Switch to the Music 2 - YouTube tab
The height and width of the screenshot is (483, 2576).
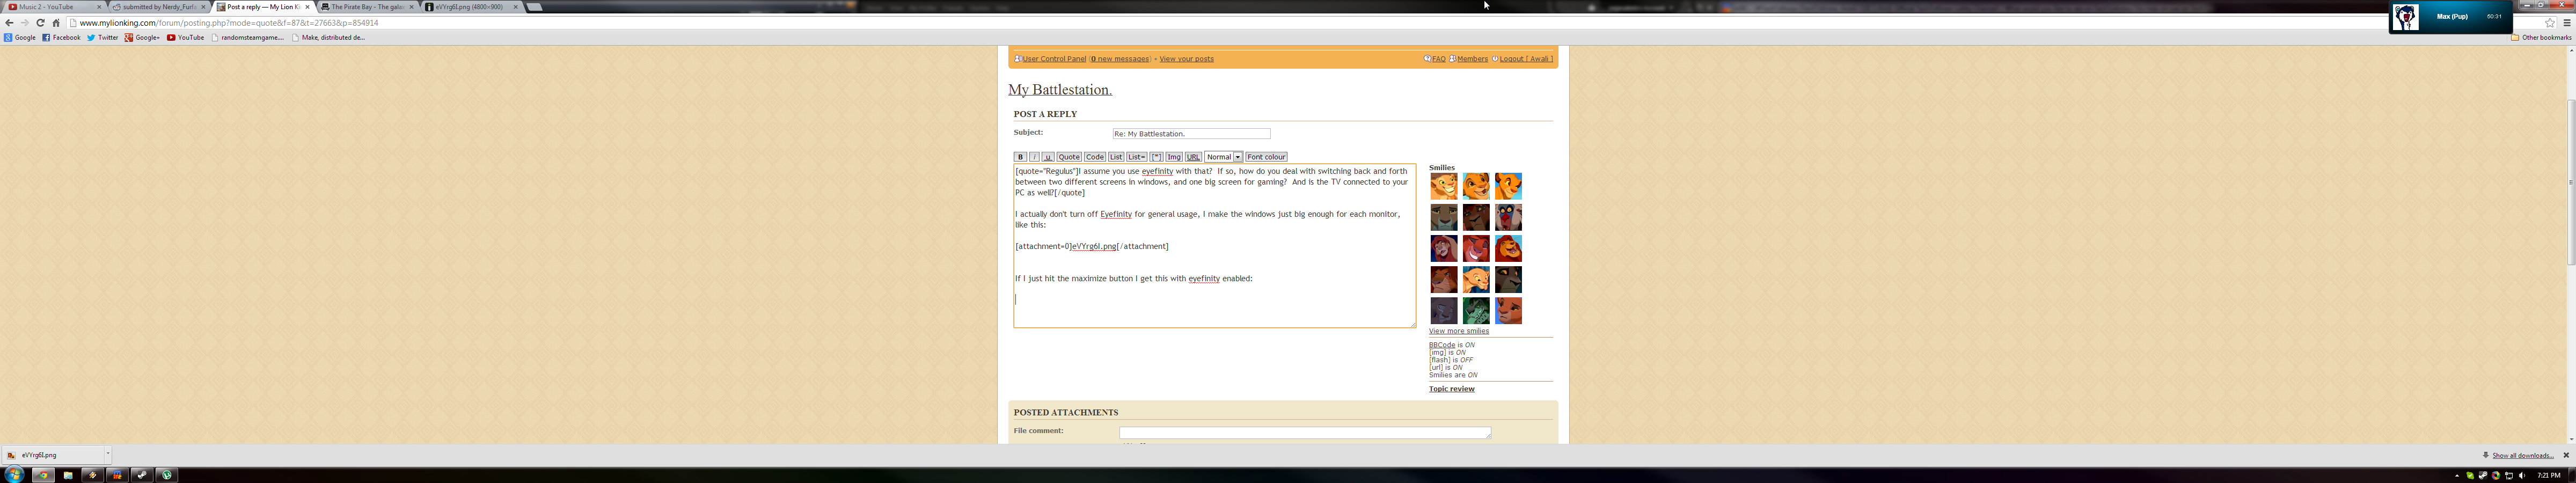52,7
